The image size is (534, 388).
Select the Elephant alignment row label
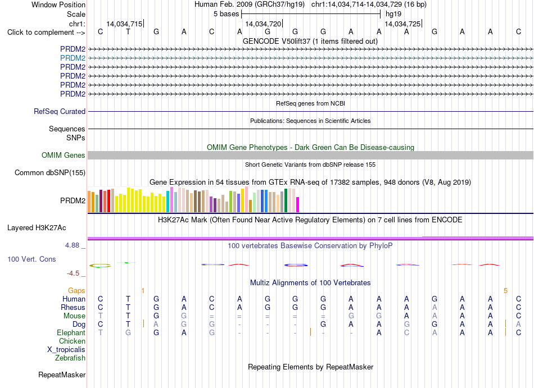[x=71, y=333]
